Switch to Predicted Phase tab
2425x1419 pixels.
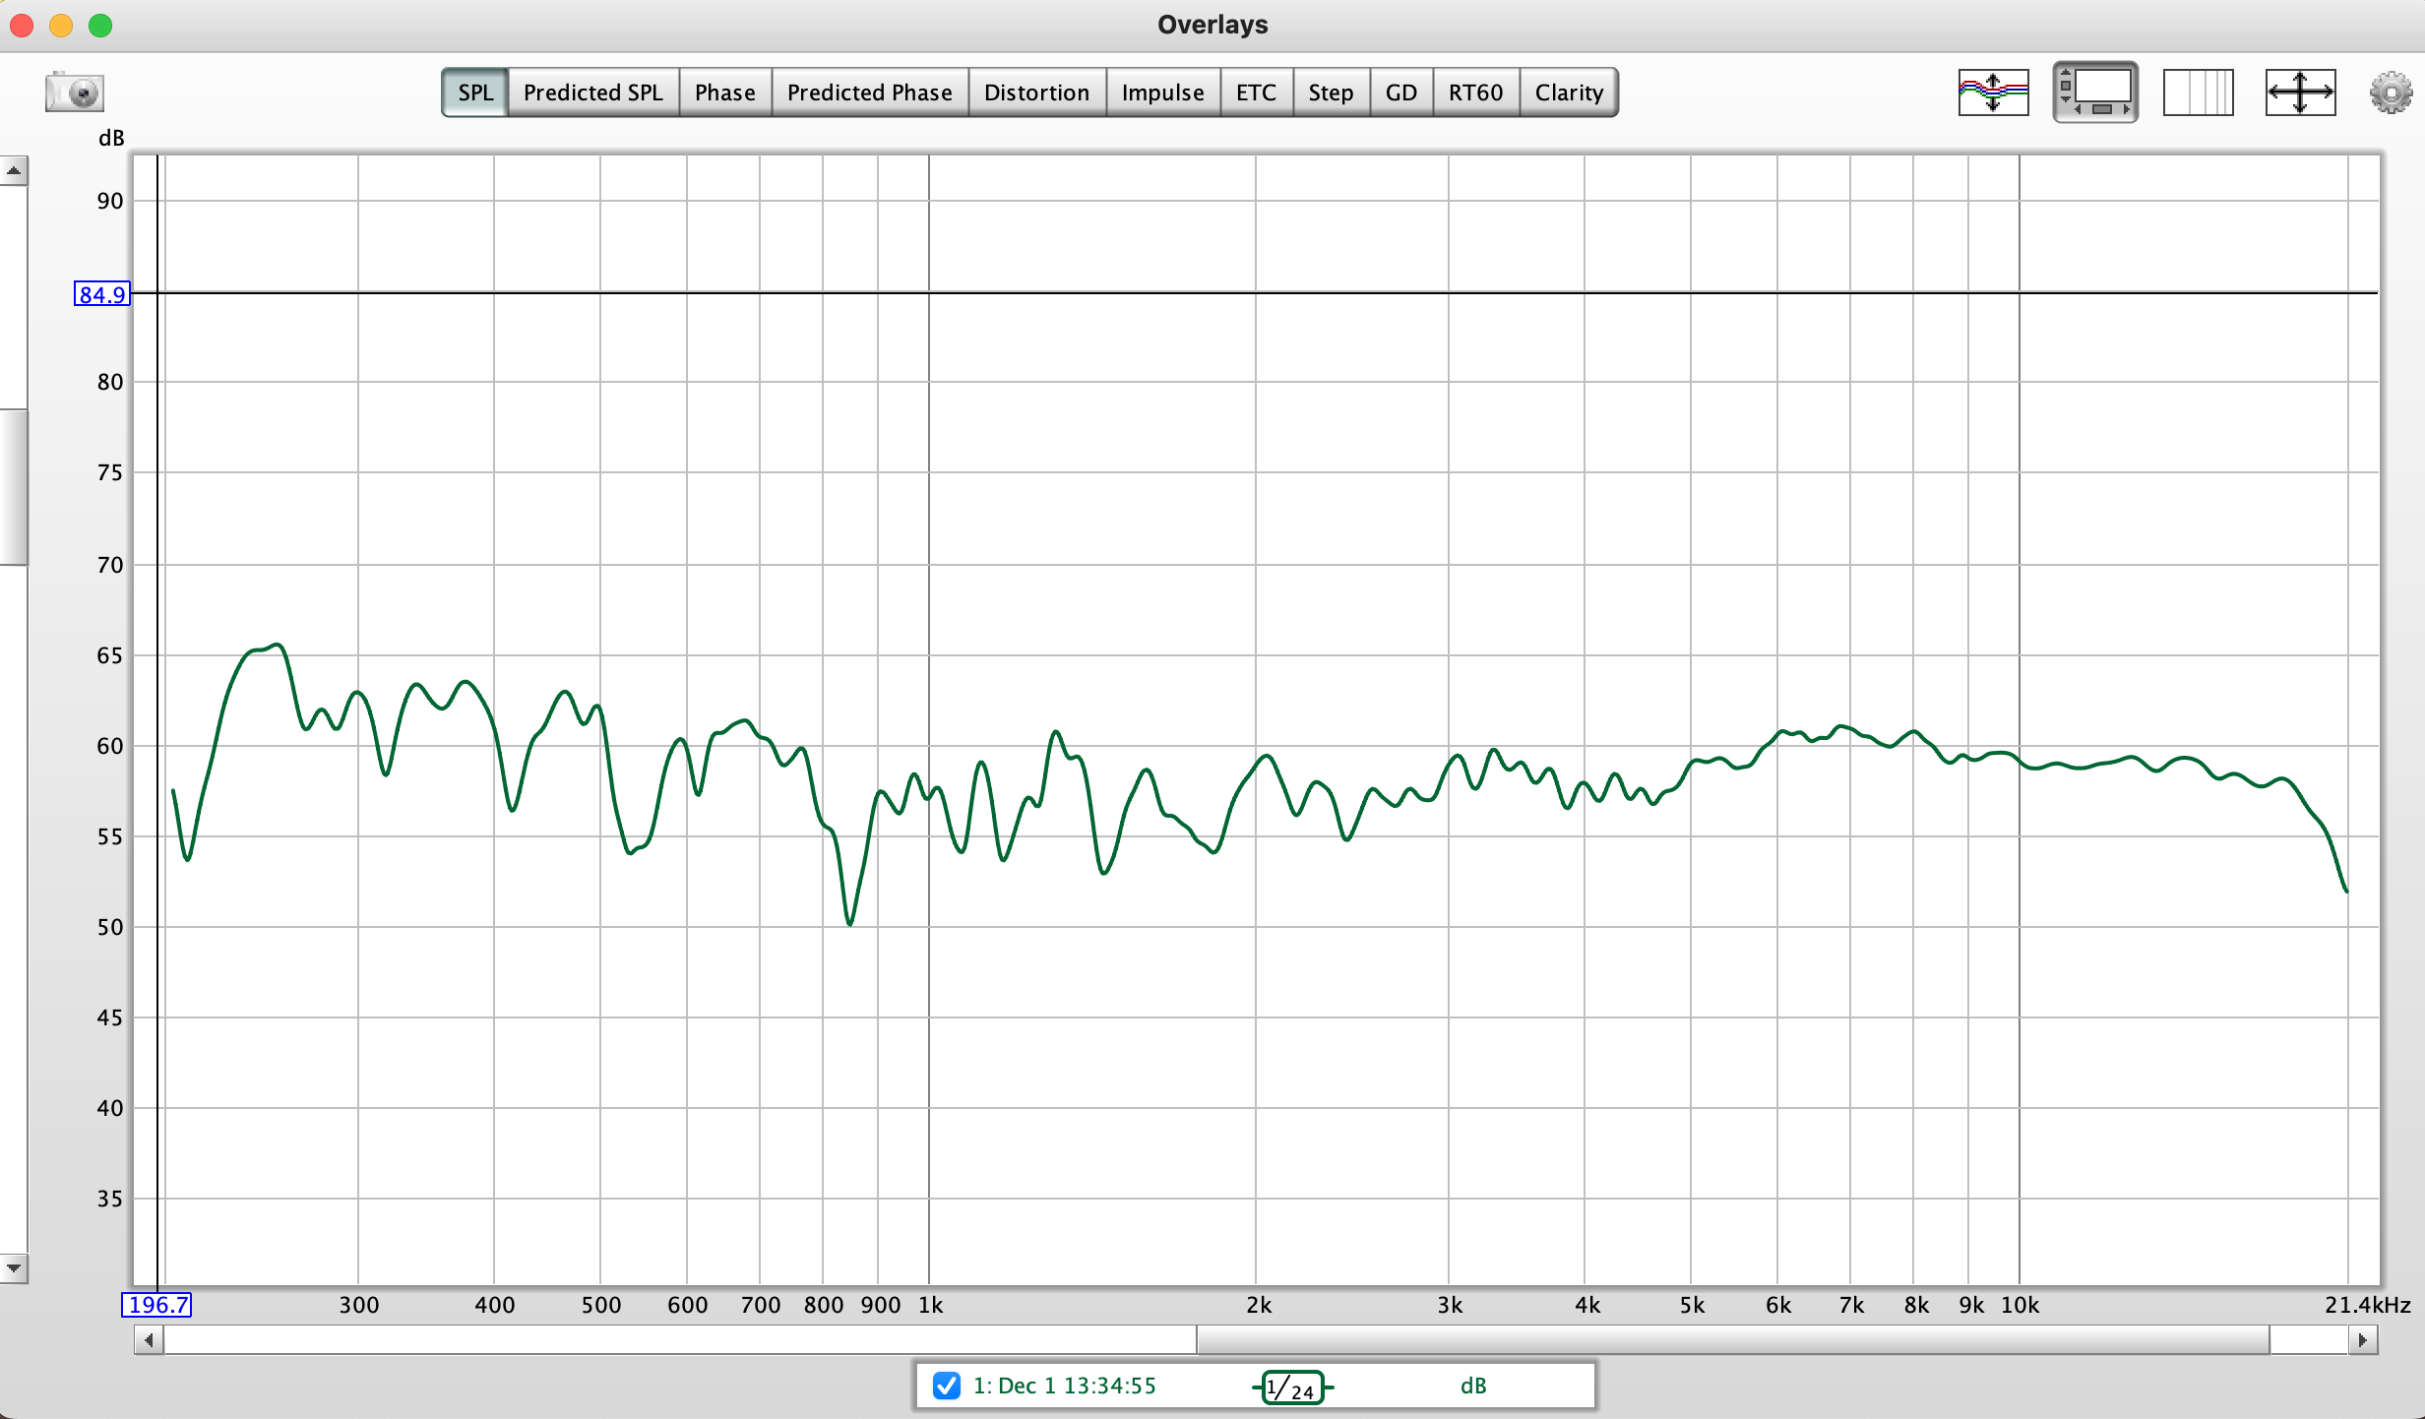coord(870,93)
